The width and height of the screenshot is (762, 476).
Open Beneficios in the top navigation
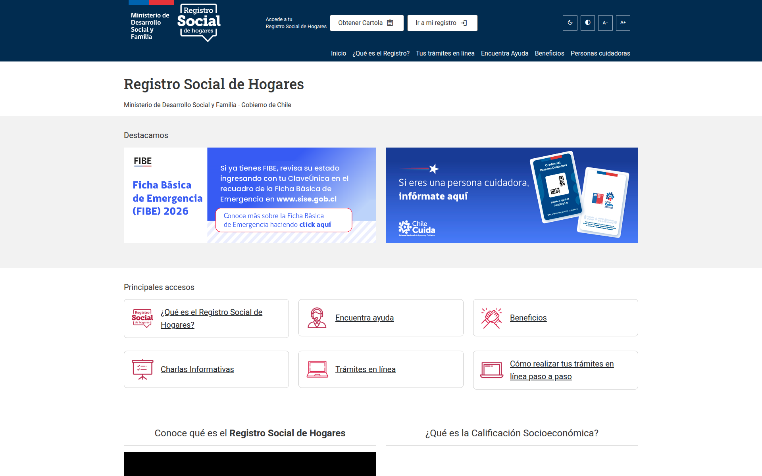pos(549,53)
